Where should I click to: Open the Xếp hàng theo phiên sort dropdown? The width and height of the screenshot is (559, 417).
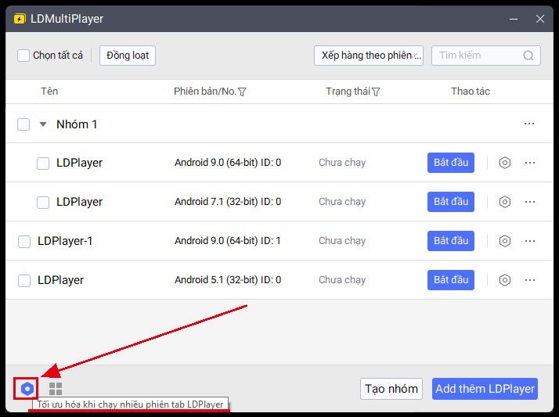coord(369,56)
